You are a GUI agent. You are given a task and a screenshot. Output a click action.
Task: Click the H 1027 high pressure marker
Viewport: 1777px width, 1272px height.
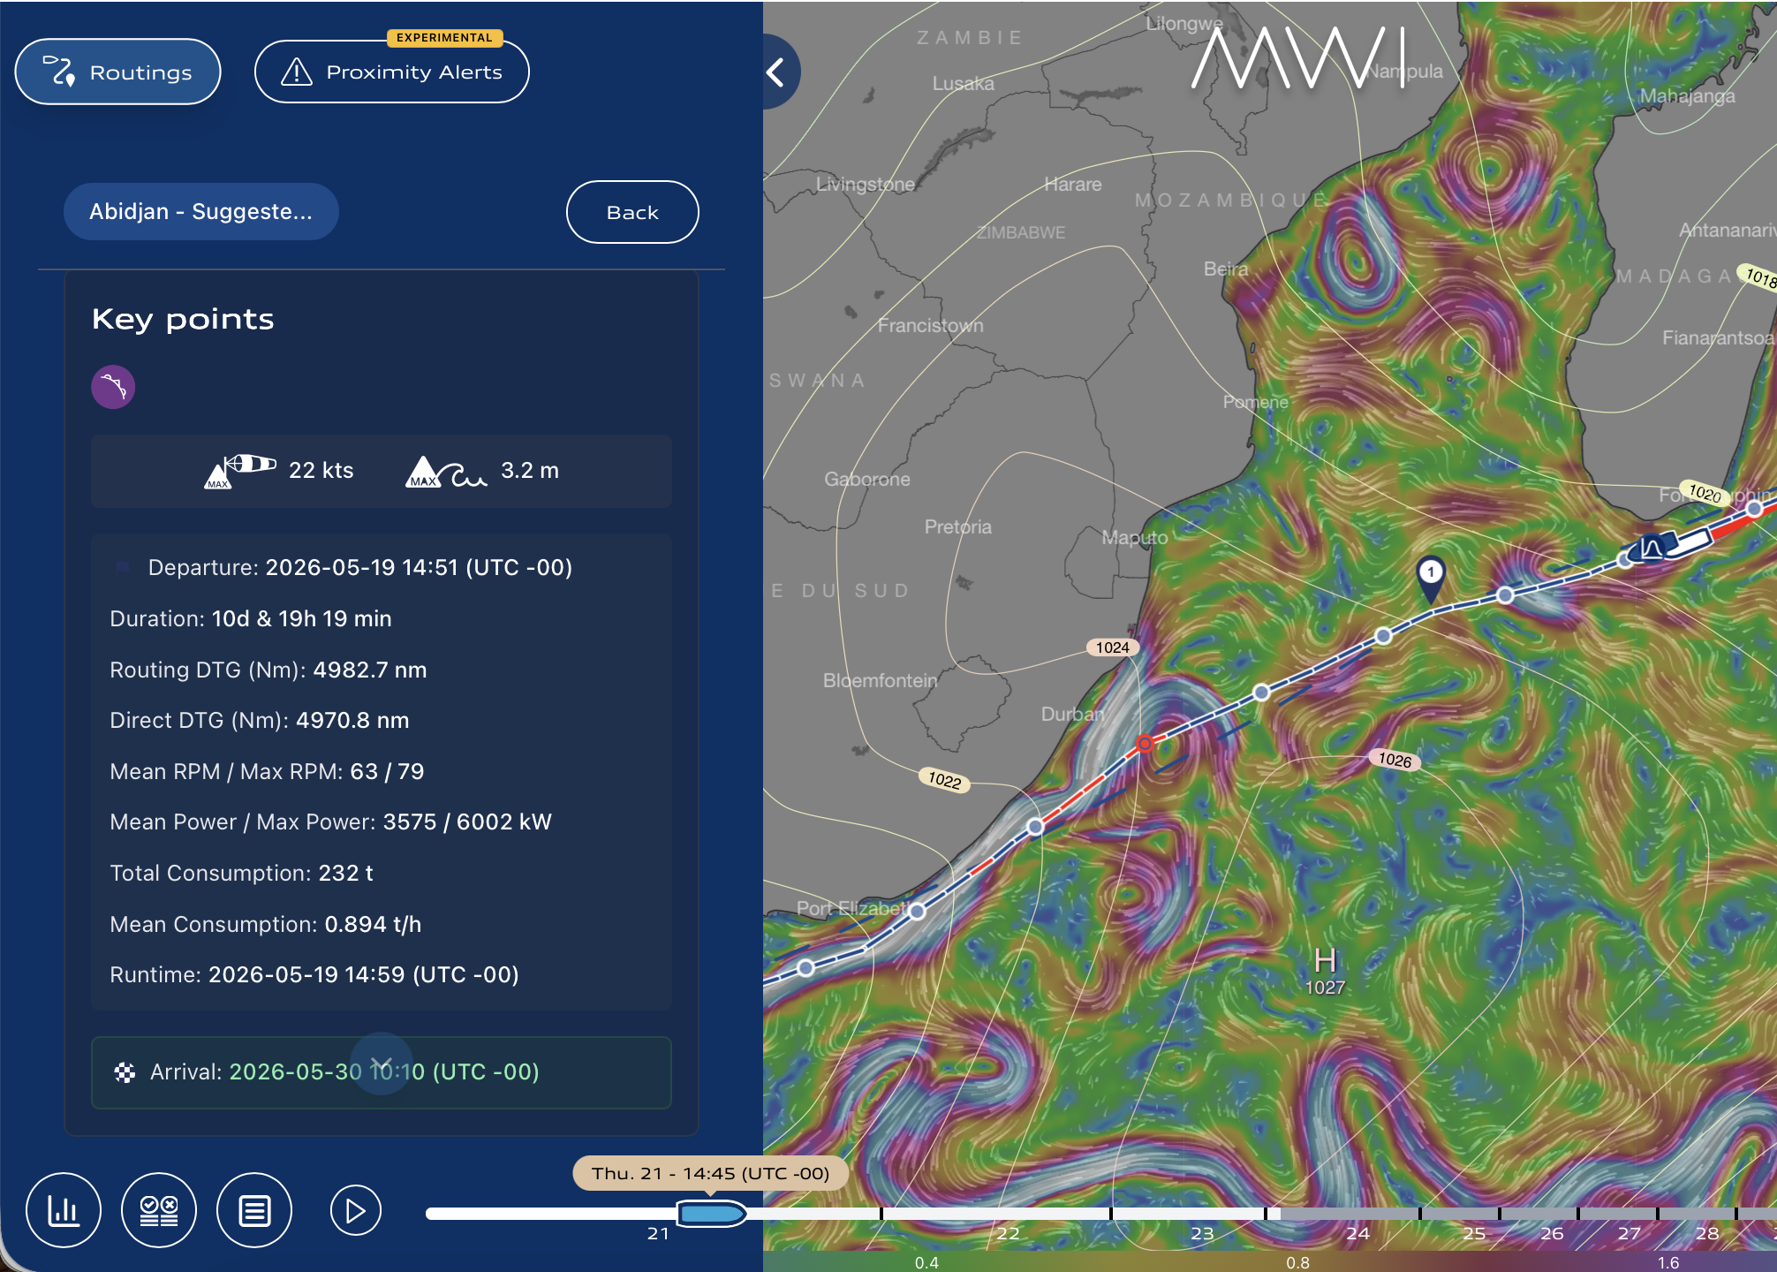[1325, 971]
